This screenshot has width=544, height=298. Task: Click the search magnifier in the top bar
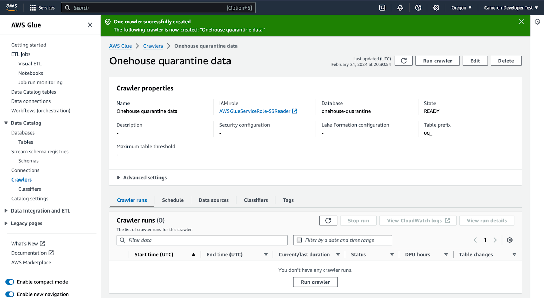pyautogui.click(x=68, y=7)
